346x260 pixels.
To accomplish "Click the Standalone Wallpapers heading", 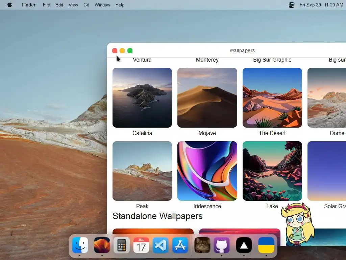I will click(157, 216).
